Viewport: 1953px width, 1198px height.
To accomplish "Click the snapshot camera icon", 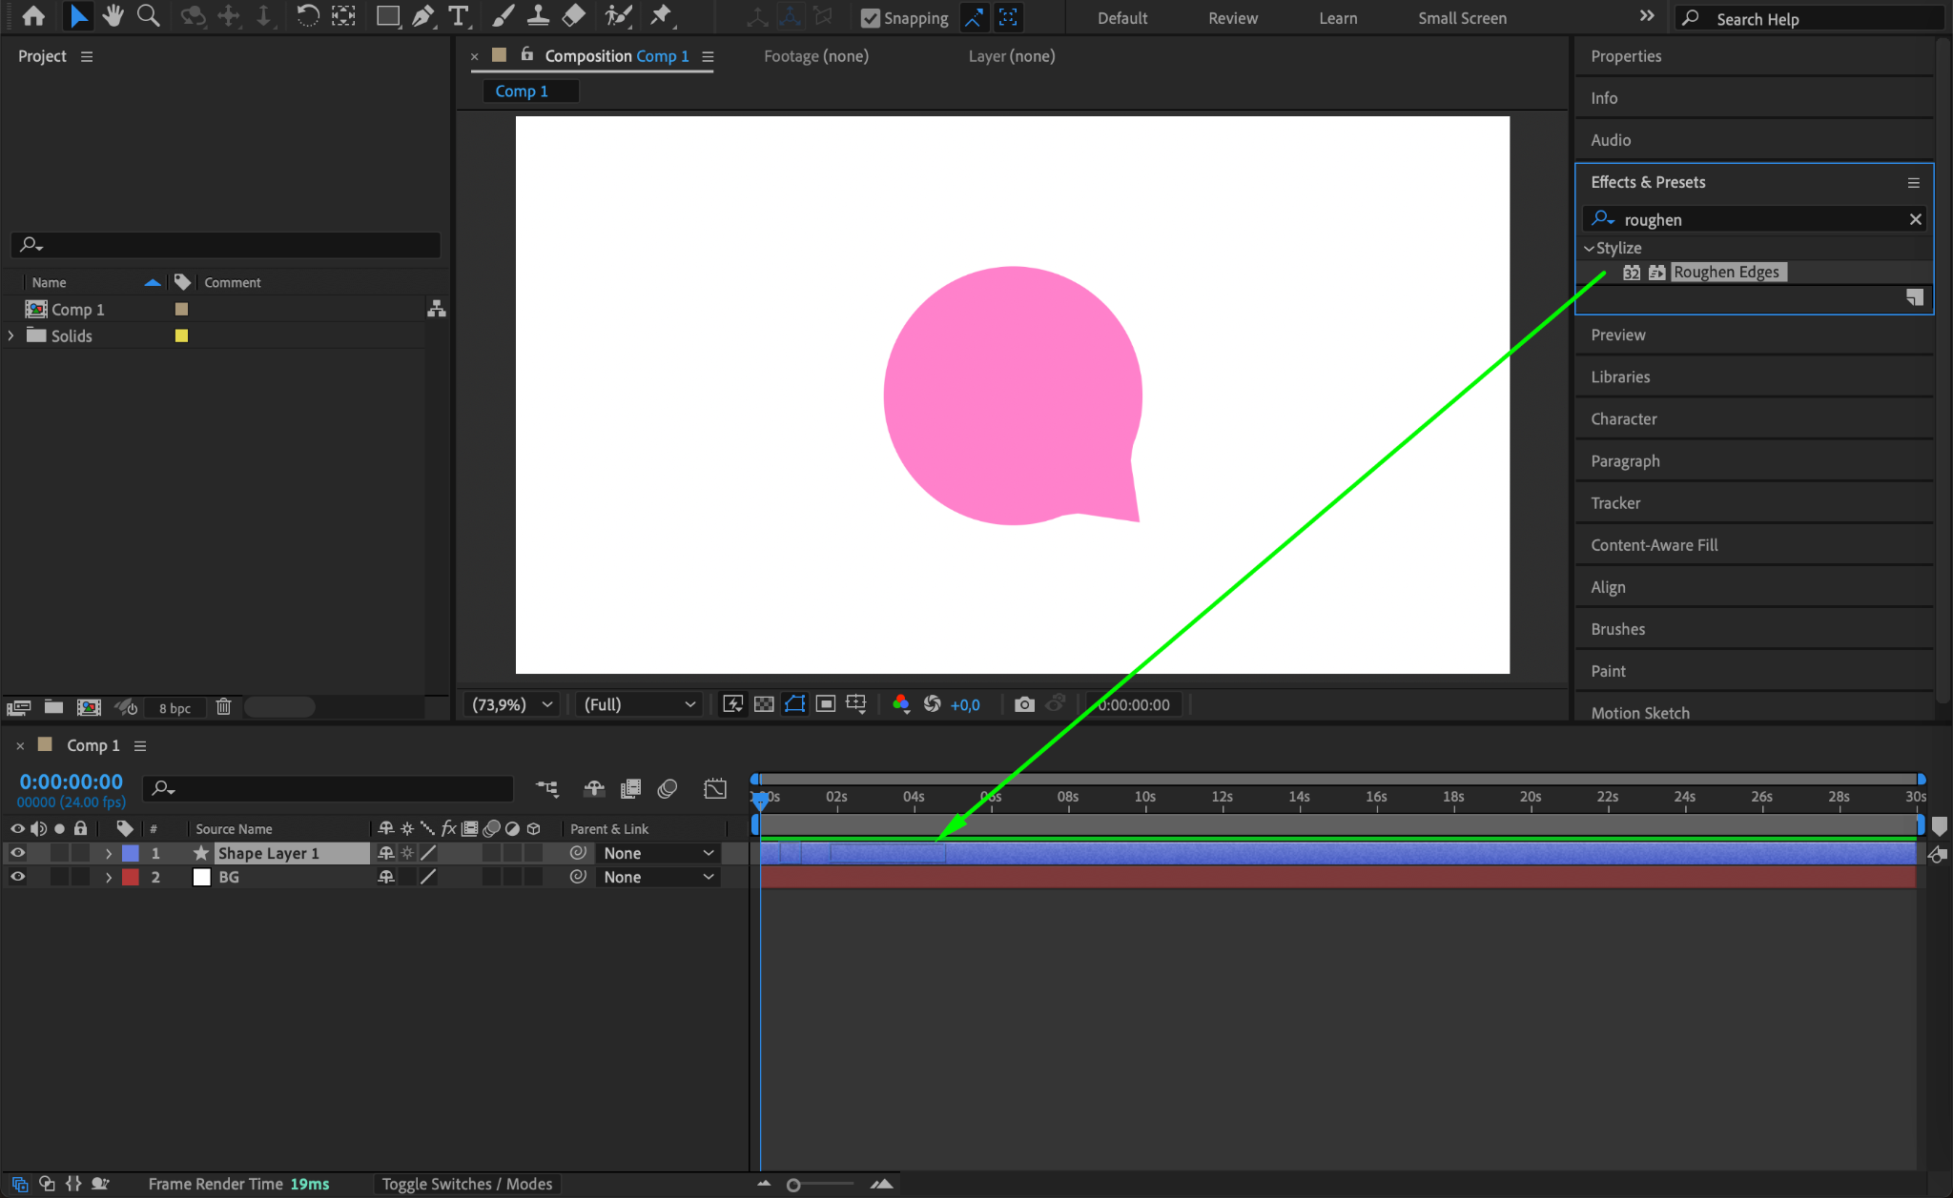I will [x=1024, y=704].
